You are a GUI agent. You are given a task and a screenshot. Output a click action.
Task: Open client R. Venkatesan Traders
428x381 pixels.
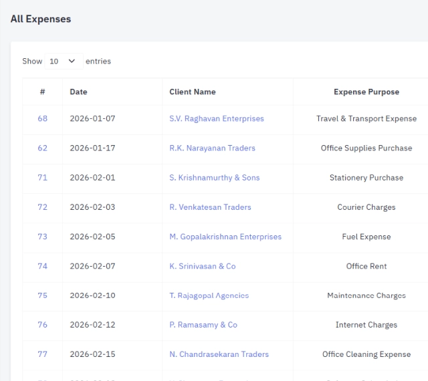coord(210,207)
